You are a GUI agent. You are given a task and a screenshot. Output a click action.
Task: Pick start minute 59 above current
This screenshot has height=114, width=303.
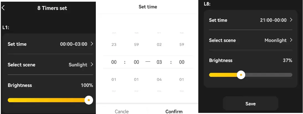(x=136, y=44)
